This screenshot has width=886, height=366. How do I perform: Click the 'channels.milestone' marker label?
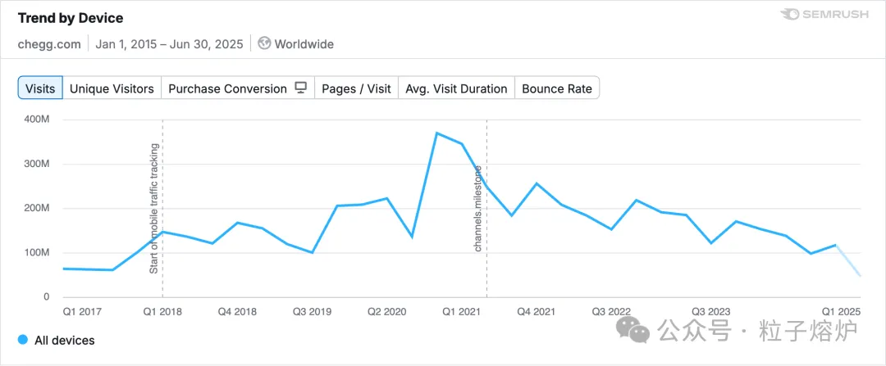[x=478, y=209]
